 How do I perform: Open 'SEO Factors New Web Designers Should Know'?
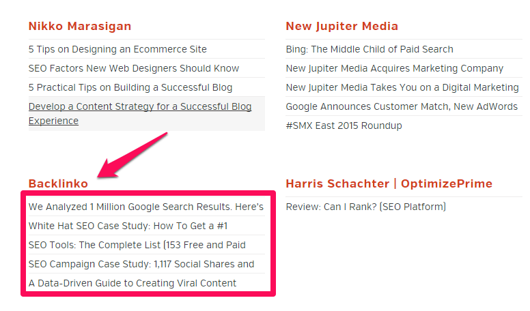[x=134, y=69]
